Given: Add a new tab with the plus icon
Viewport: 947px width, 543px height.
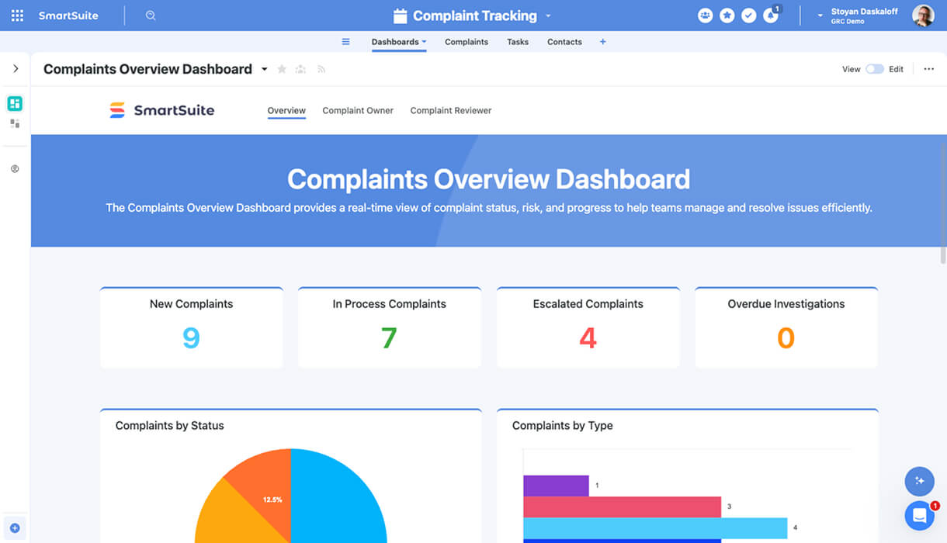Looking at the screenshot, I should (602, 42).
